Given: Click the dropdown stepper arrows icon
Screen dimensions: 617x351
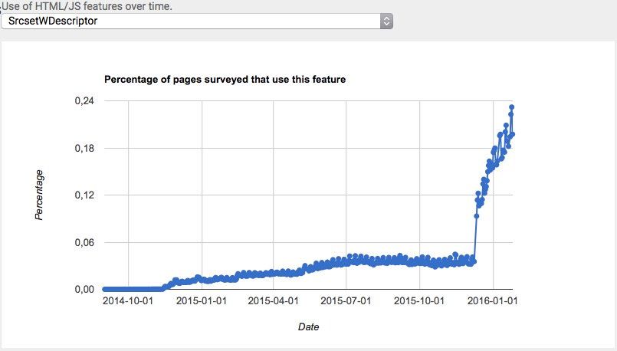Looking at the screenshot, I should pyautogui.click(x=386, y=21).
